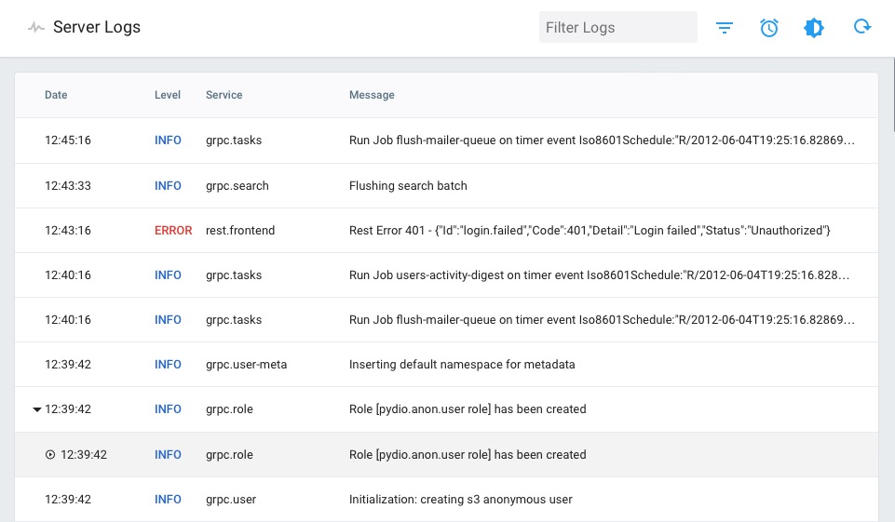
Task: Open the time/date picker clock icon
Action: coord(769,27)
